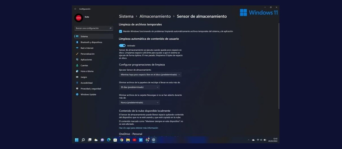Go to Almacenamiento in the breadcrumb
This screenshot has width=342, height=149.
click(155, 16)
